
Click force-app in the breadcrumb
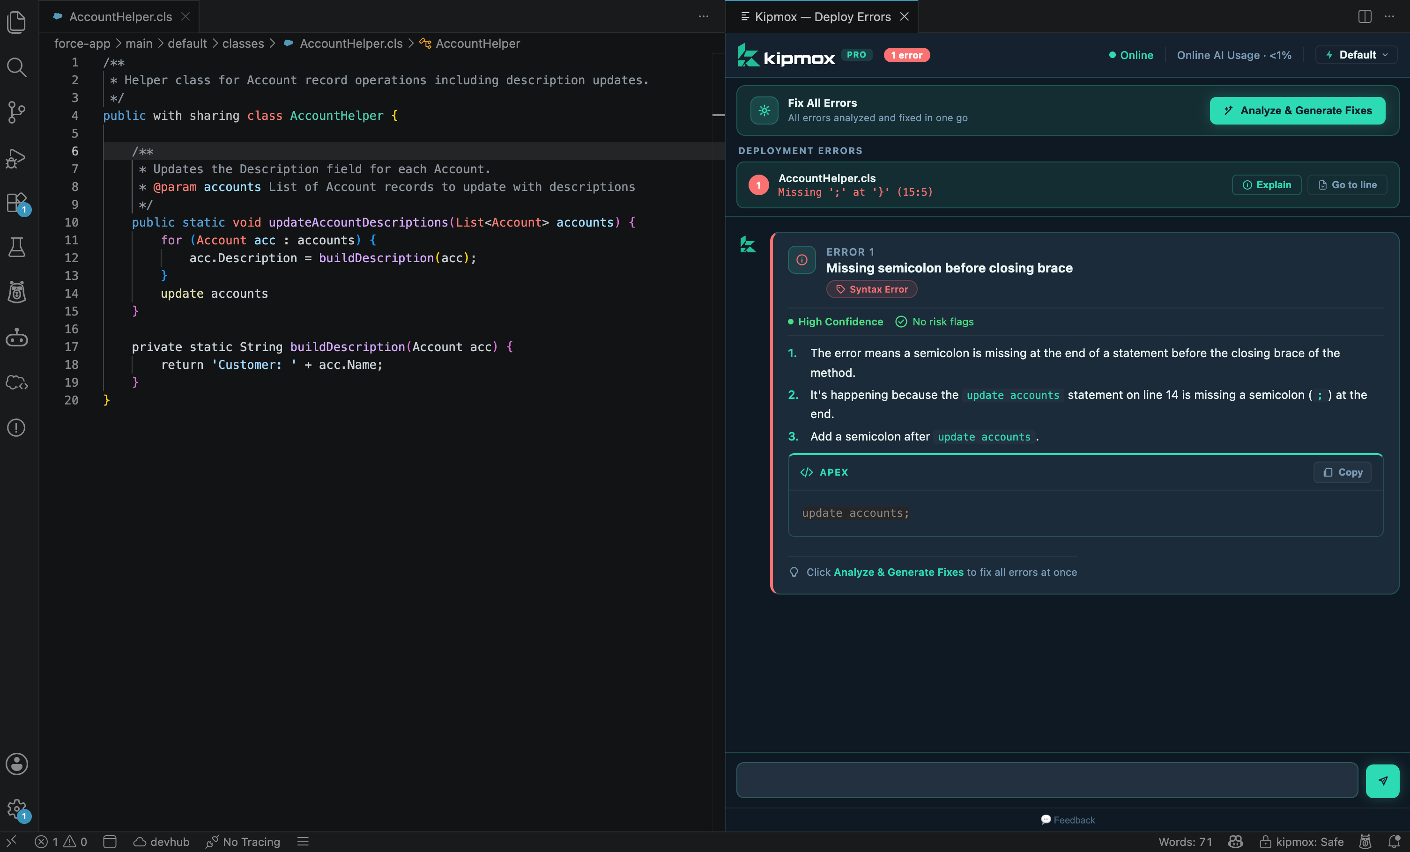pyautogui.click(x=82, y=44)
